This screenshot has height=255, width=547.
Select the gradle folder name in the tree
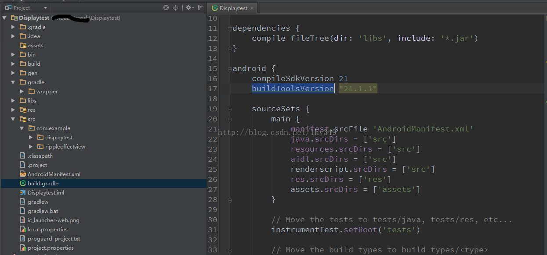pyautogui.click(x=36, y=82)
